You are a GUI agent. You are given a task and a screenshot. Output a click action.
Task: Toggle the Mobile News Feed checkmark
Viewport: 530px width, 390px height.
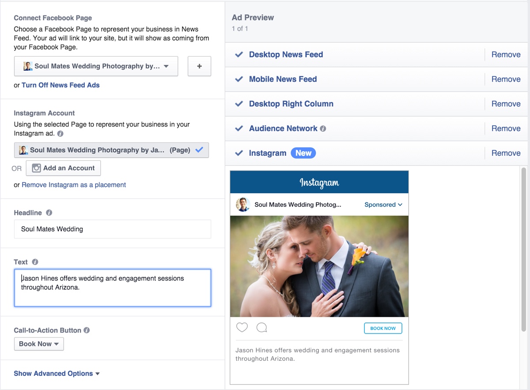238,79
